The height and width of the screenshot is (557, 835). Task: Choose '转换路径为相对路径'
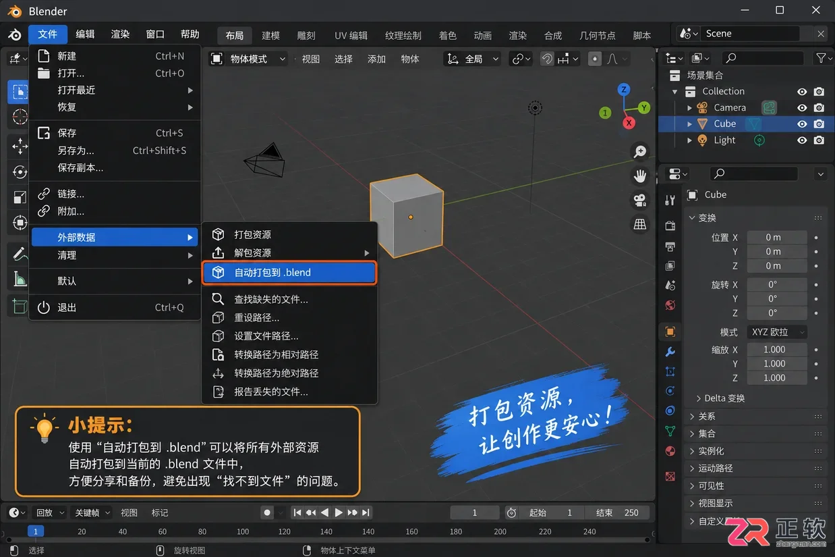(289, 354)
